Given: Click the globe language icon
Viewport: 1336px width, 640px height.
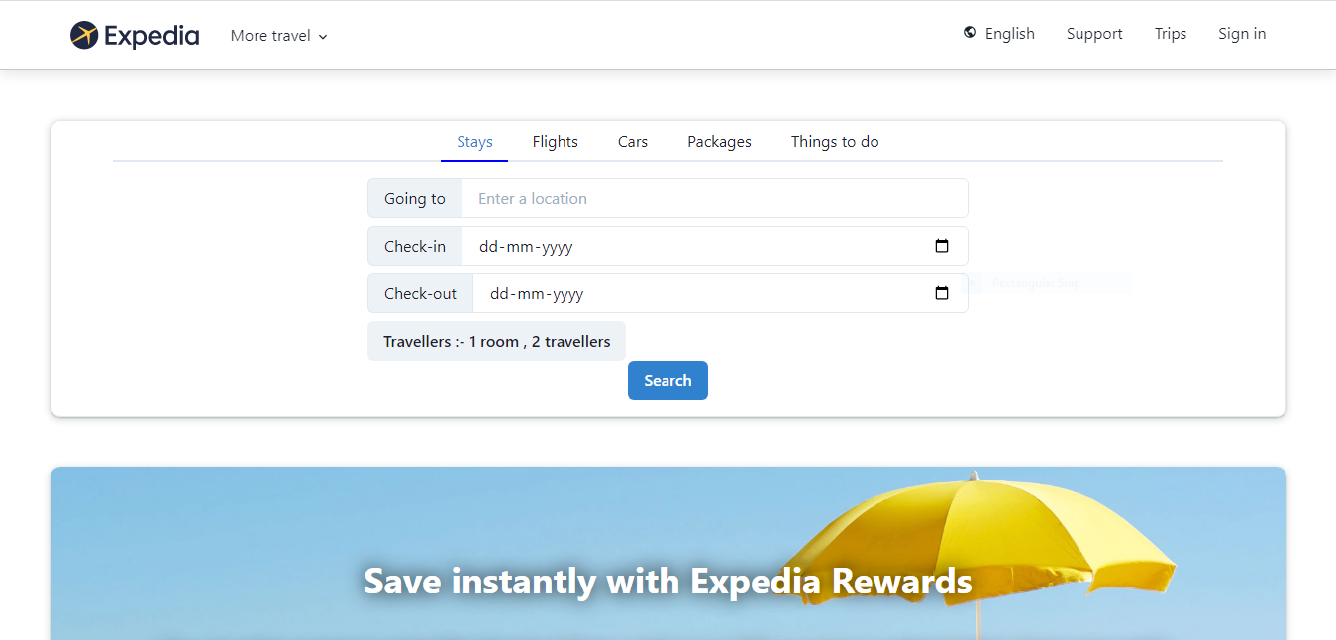Looking at the screenshot, I should pos(970,33).
